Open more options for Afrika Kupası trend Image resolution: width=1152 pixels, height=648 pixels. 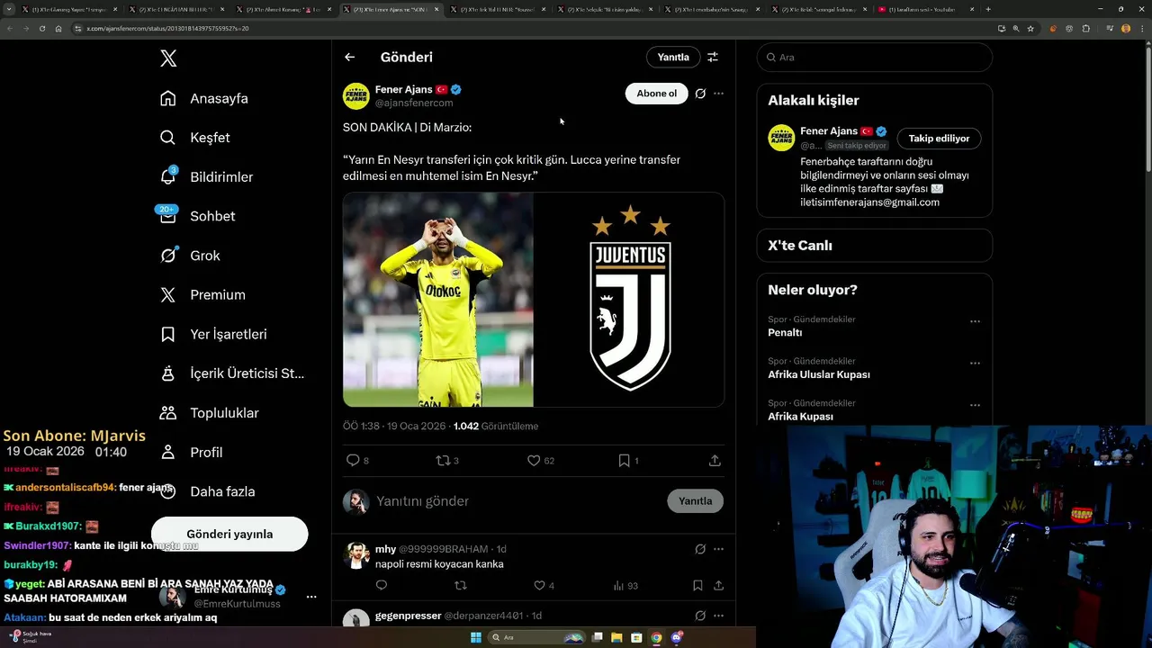point(975,405)
